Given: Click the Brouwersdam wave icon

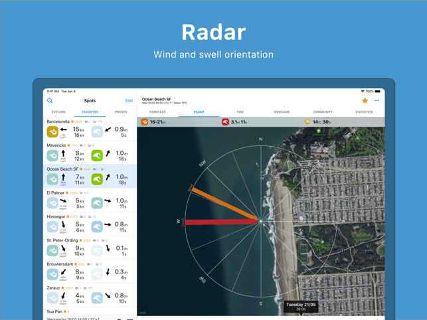Looking at the screenshot, I should [97, 274].
